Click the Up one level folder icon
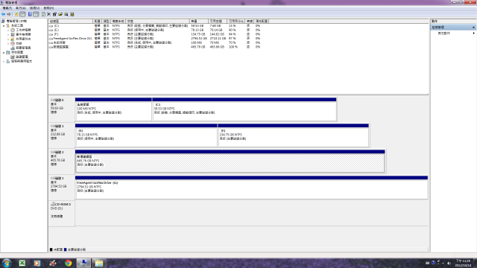477x268 pixels. [16, 14]
